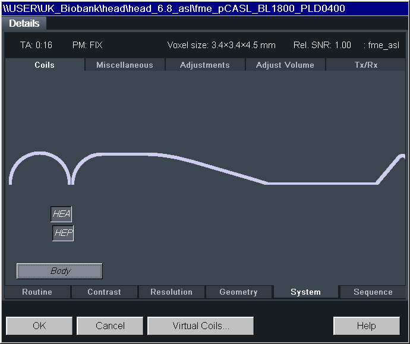Cancel the protocol changes
The image size is (410, 344).
pyautogui.click(x=111, y=326)
